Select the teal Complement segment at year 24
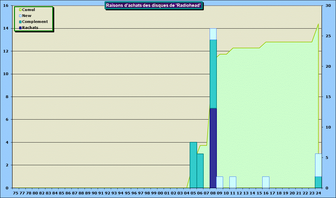 pos(318,182)
